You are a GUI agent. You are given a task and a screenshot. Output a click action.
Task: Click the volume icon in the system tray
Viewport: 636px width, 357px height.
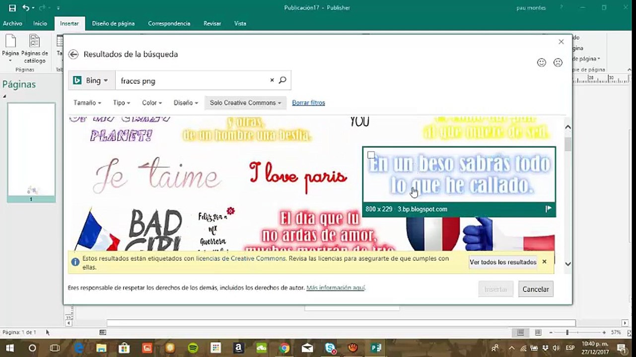coord(556,348)
